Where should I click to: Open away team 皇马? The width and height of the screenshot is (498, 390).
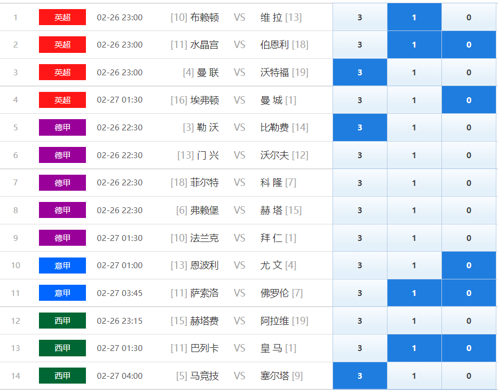271,348
